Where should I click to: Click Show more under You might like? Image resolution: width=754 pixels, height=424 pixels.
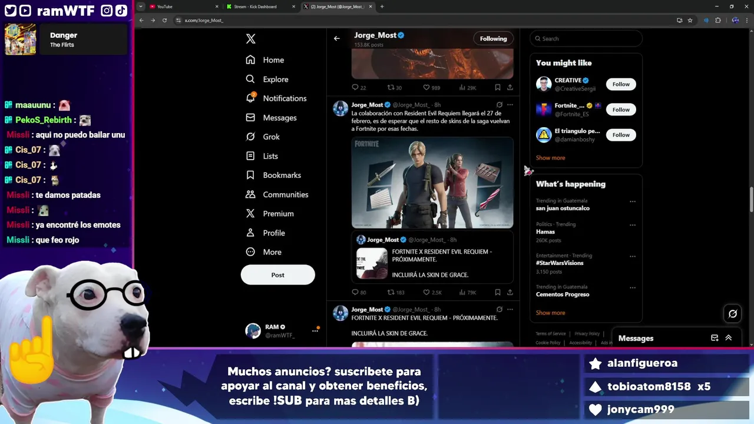point(550,158)
